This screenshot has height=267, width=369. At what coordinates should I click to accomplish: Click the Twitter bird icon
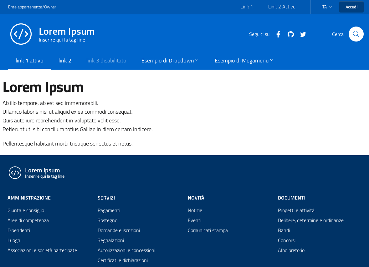coord(303,34)
